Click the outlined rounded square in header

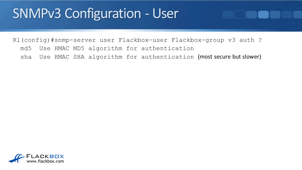point(240,15)
